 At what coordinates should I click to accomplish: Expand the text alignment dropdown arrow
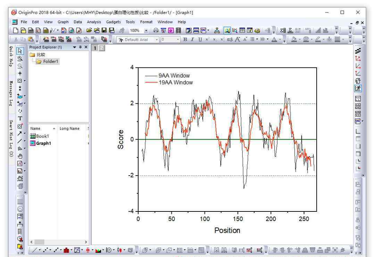click(x=257, y=40)
